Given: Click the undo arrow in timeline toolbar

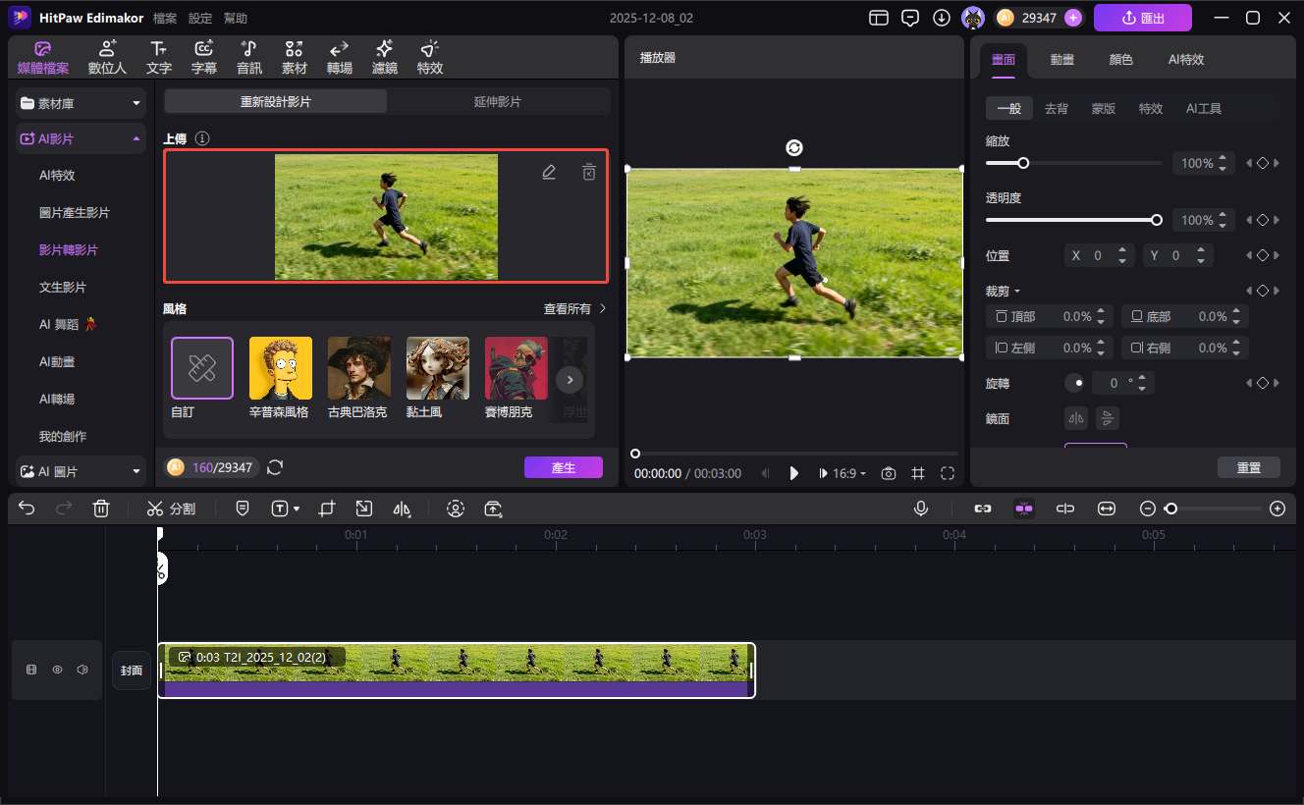Looking at the screenshot, I should [27, 509].
